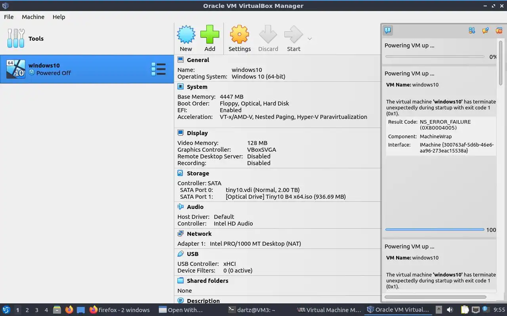507x316 pixels.
Task: Switch to the Virtual Machine Manager taskbar window
Action: pos(329,310)
